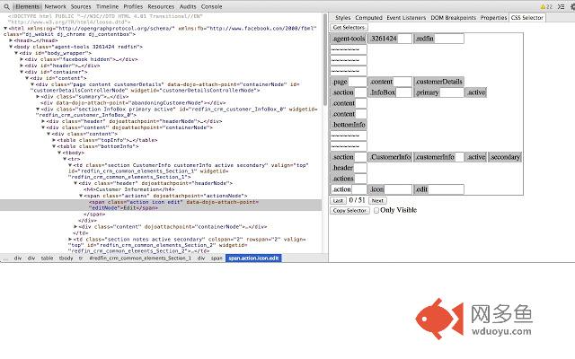Open the Sources panel

(x=81, y=6)
